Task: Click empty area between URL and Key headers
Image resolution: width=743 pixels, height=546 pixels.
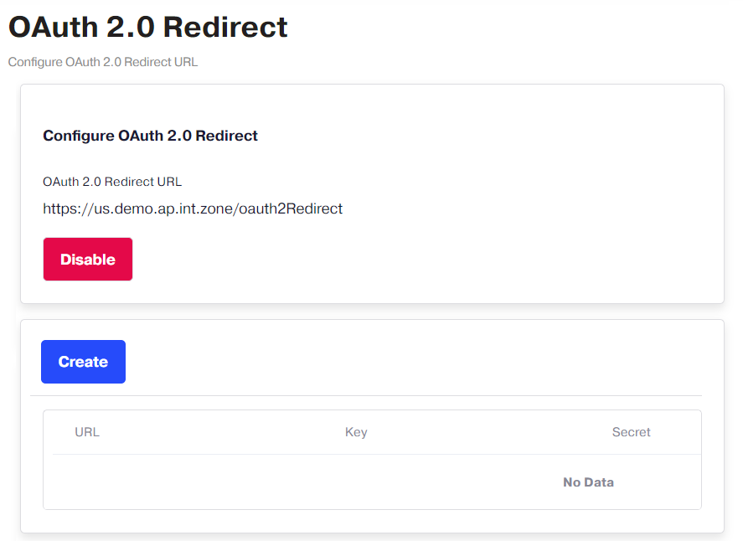Action: pyautogui.click(x=222, y=432)
